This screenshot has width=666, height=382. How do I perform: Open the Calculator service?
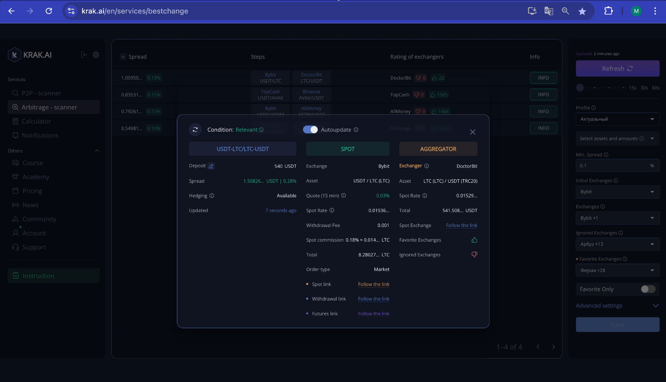pyautogui.click(x=36, y=121)
